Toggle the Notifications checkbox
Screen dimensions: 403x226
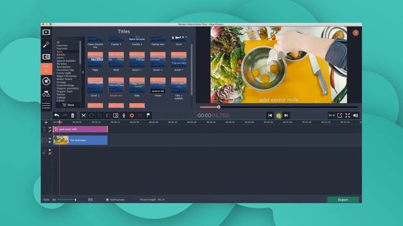(x=108, y=200)
